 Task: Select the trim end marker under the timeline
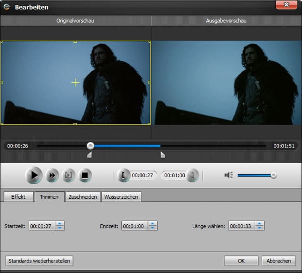tap(163, 155)
